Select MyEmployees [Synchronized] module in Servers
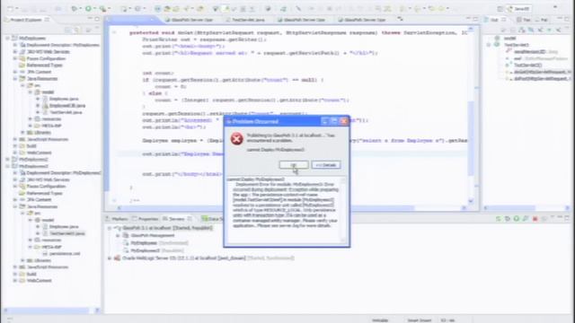This screenshot has height=323, width=575. click(156, 243)
